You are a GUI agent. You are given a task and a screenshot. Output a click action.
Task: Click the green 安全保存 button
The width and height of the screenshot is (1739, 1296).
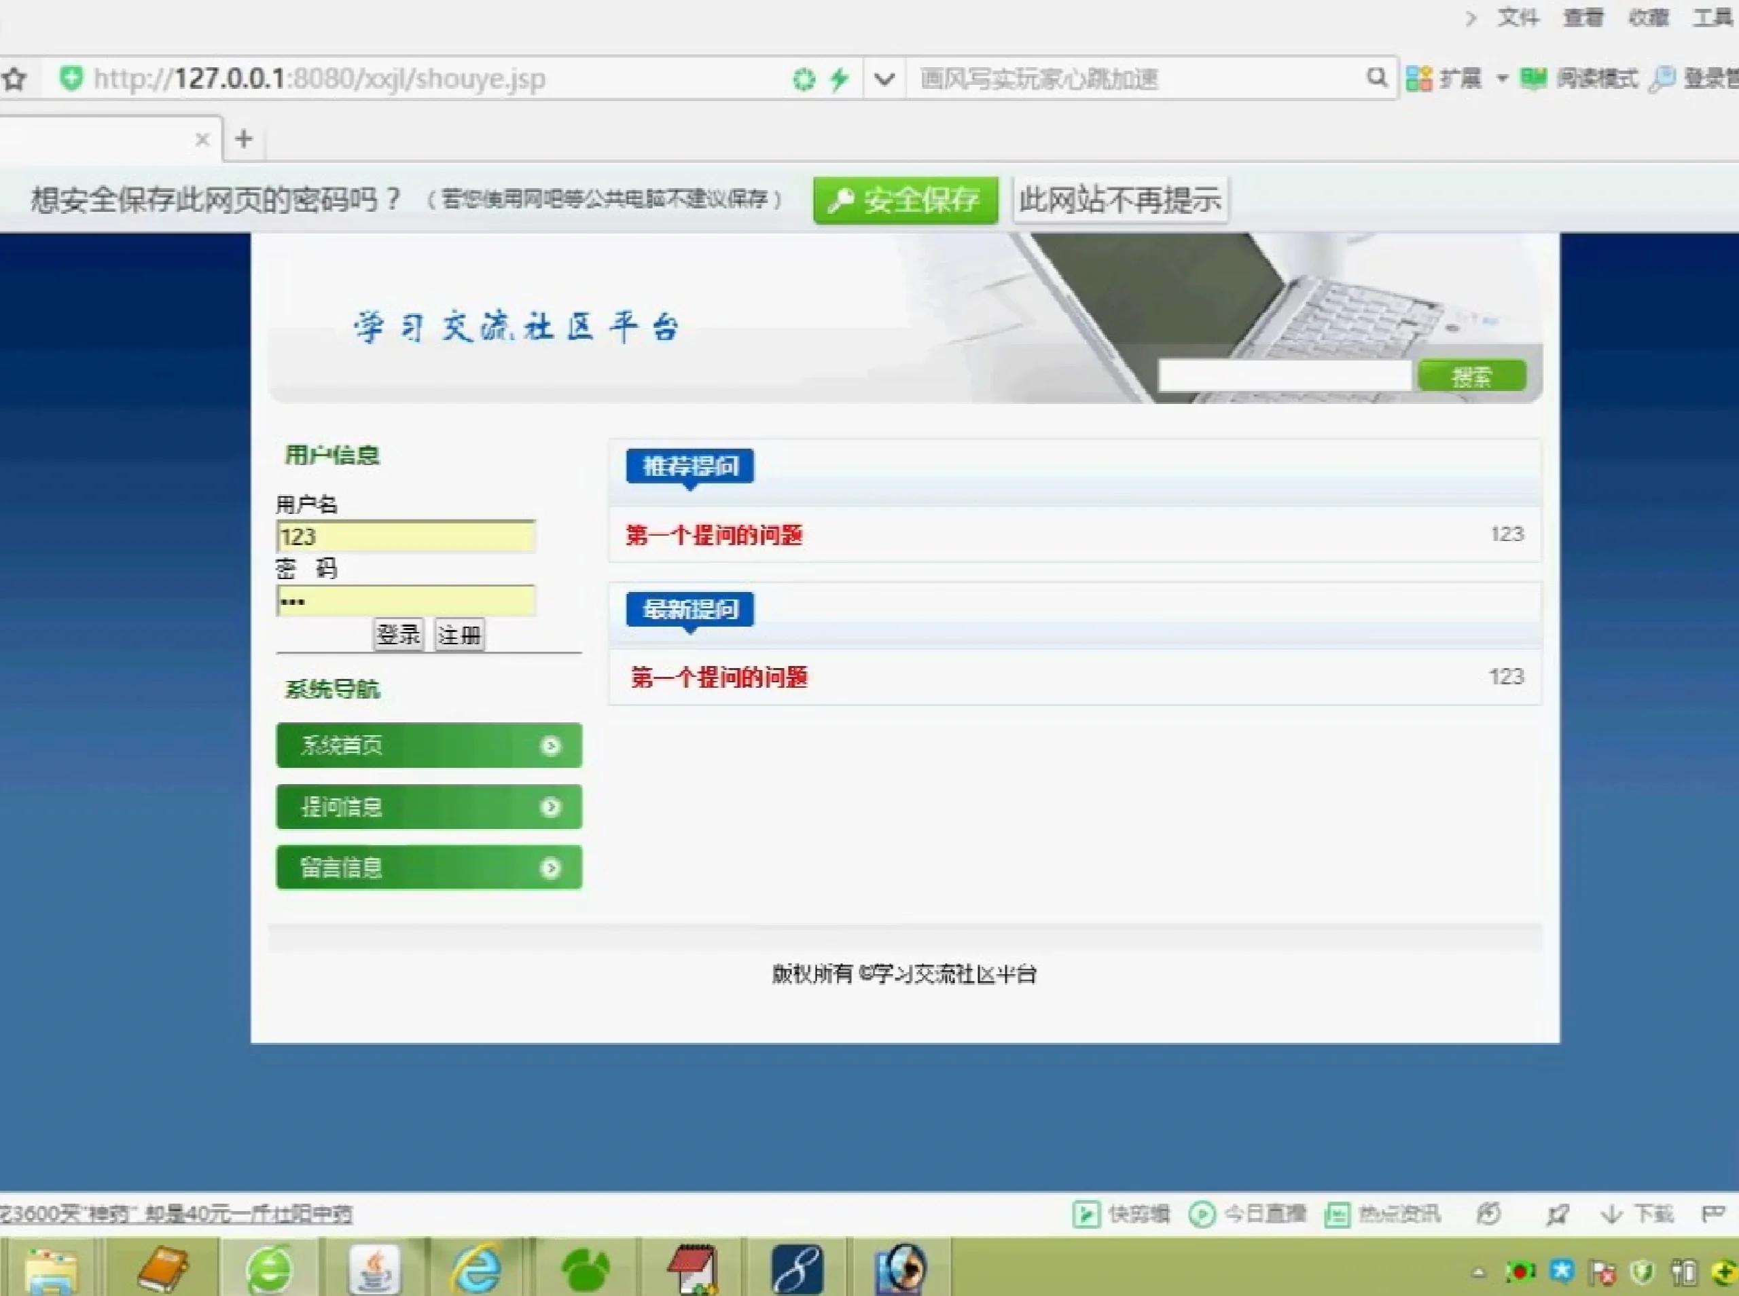(905, 201)
